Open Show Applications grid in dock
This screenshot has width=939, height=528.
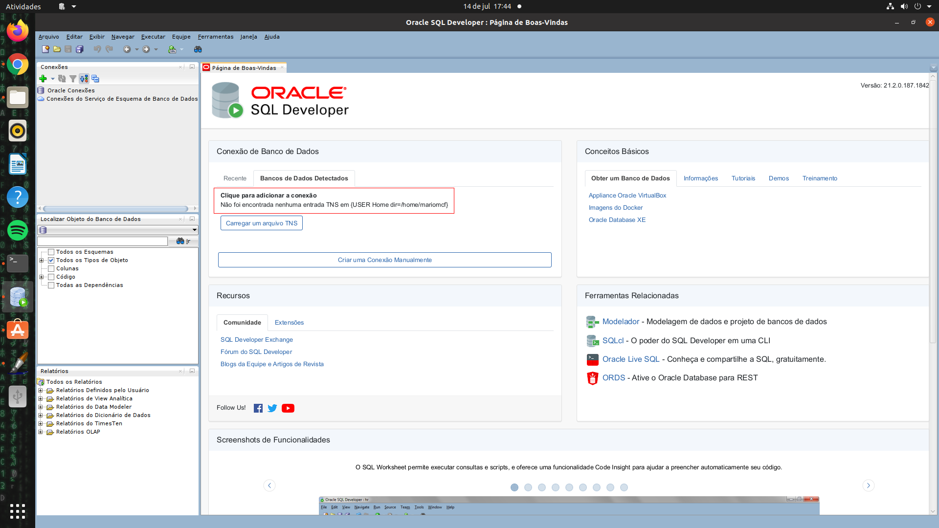(x=18, y=511)
